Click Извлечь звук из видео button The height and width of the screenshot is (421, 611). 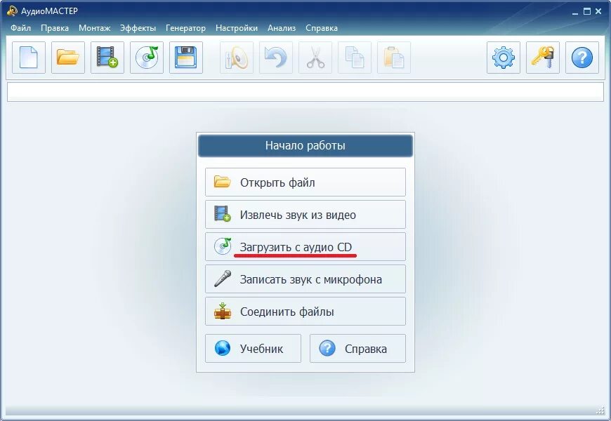click(305, 215)
